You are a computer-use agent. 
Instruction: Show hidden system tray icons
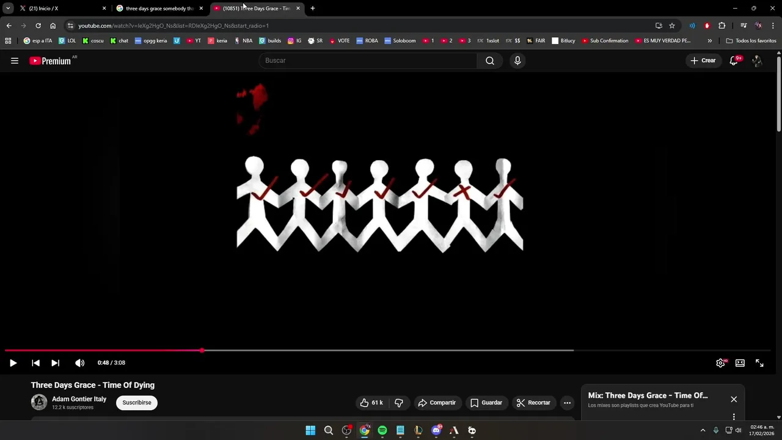click(x=703, y=430)
